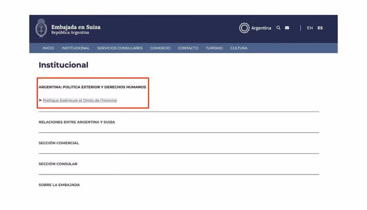Open Politique Extérieure et Droits de l'Homme link
Screen dimensions: 367x210
(x=80, y=100)
